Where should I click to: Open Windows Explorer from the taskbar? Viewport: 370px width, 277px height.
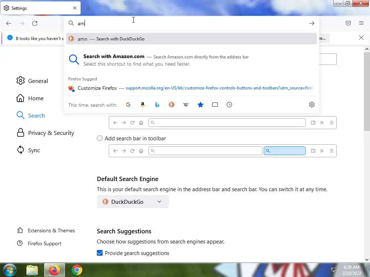(x=32, y=270)
